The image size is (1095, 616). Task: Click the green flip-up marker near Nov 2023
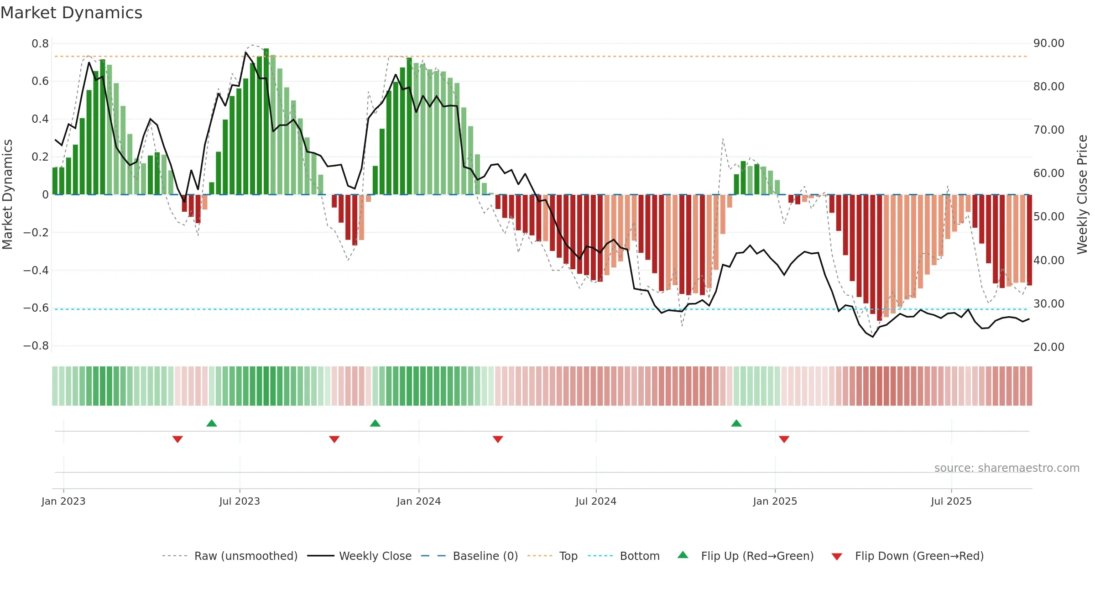coord(375,423)
